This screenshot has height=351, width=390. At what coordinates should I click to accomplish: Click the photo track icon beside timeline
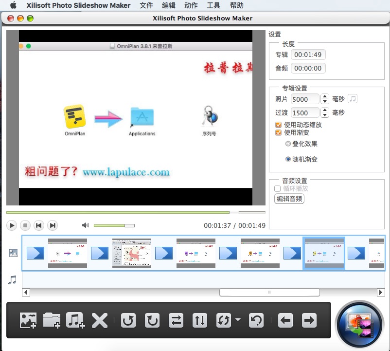point(13,253)
